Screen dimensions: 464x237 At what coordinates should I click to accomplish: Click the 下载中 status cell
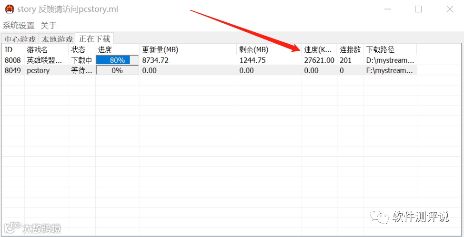pos(81,60)
